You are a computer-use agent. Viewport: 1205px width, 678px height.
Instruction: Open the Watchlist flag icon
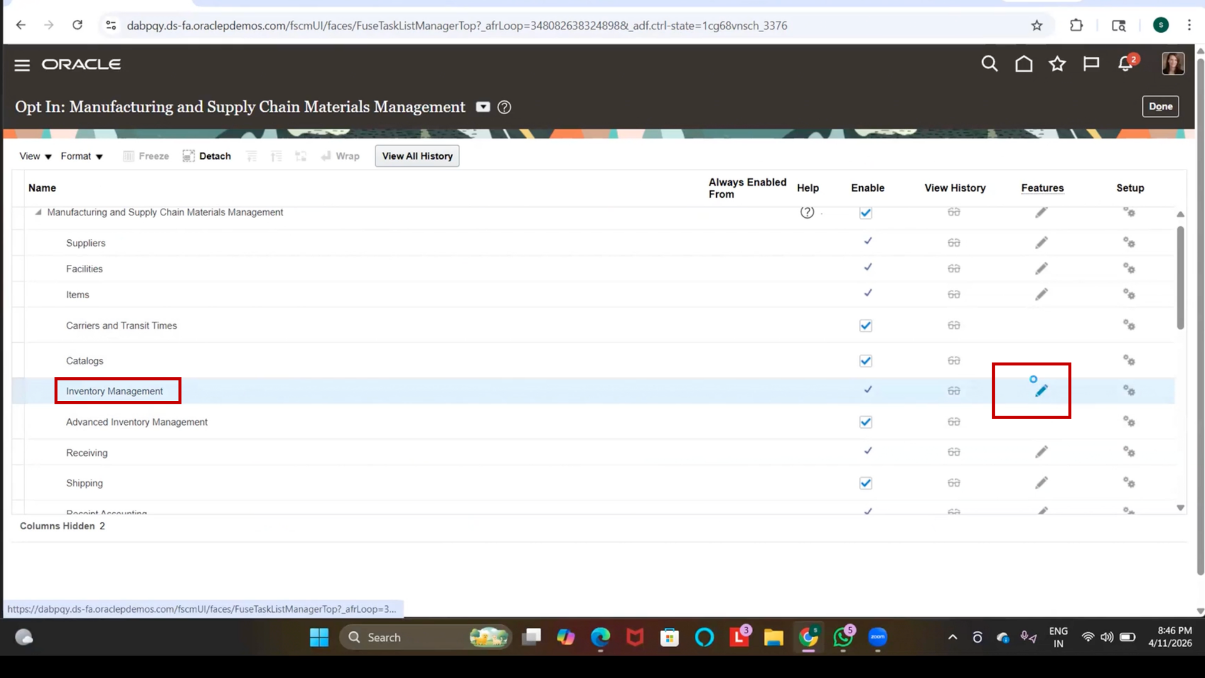pyautogui.click(x=1091, y=64)
